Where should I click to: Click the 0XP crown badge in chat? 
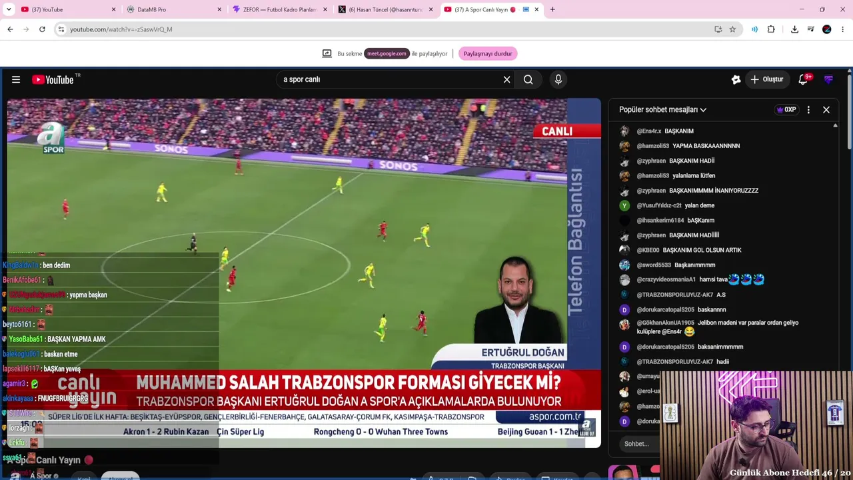point(786,109)
